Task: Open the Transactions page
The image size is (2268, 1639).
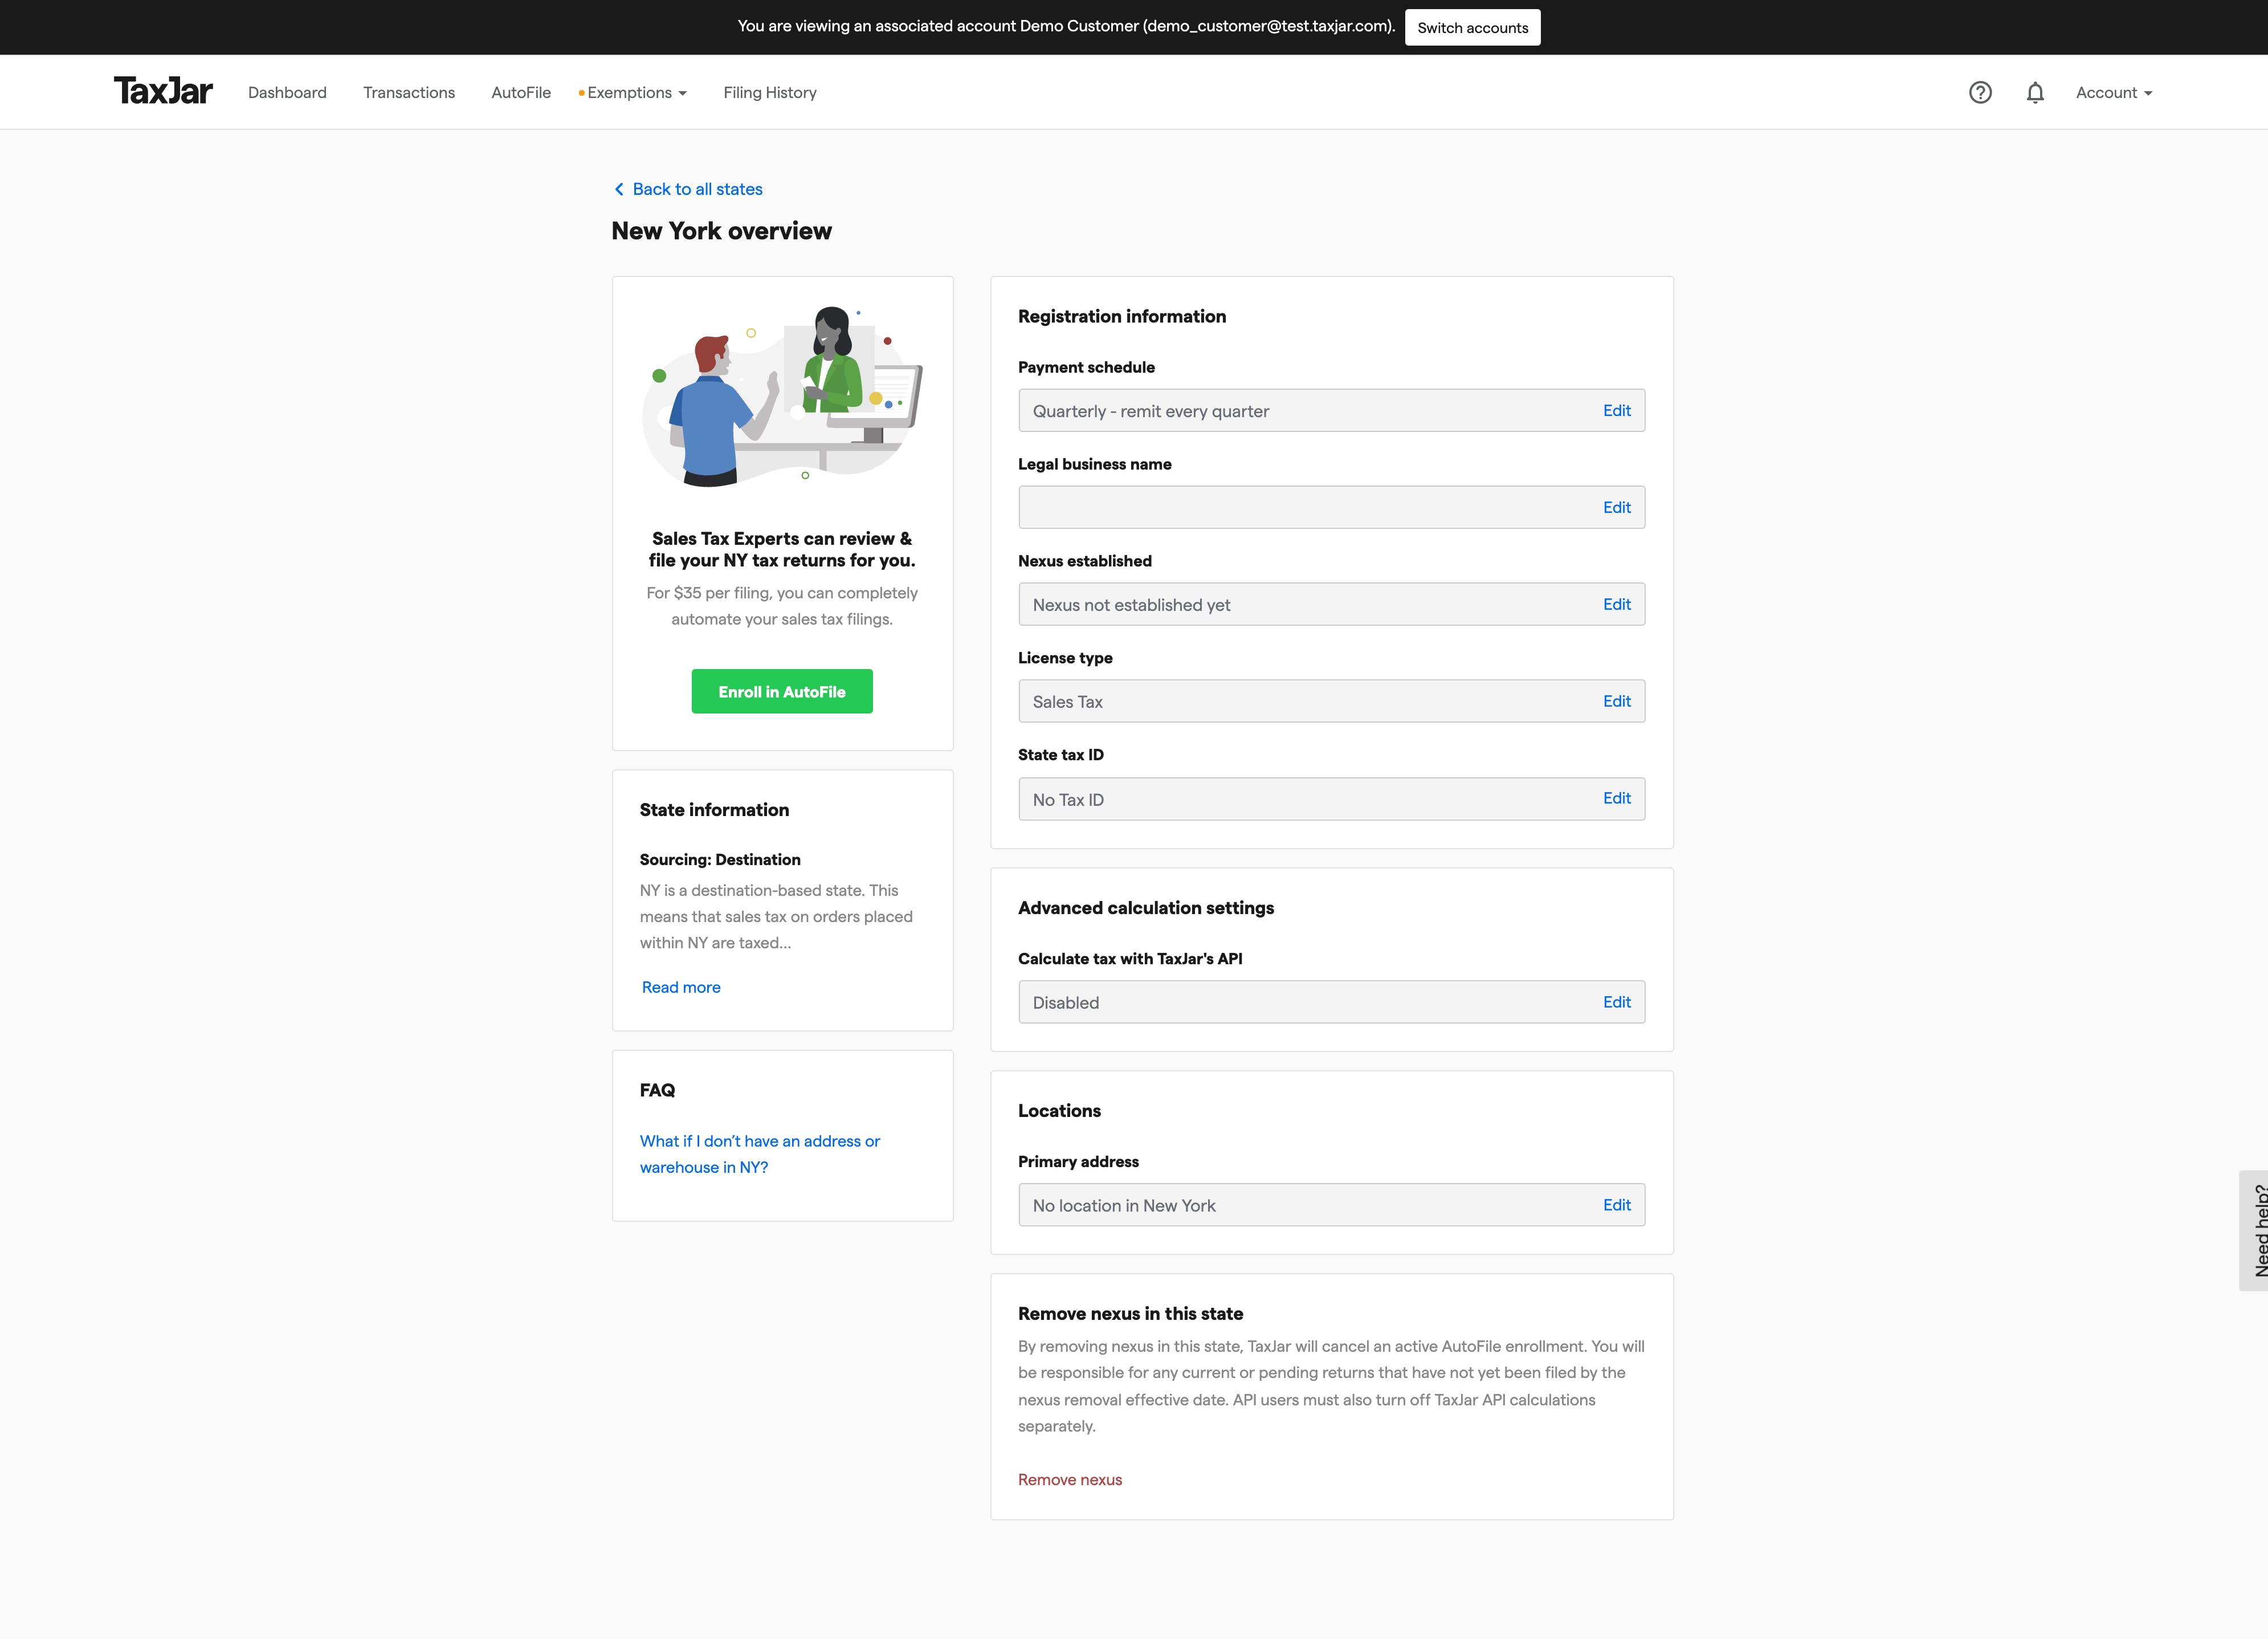Action: [409, 92]
